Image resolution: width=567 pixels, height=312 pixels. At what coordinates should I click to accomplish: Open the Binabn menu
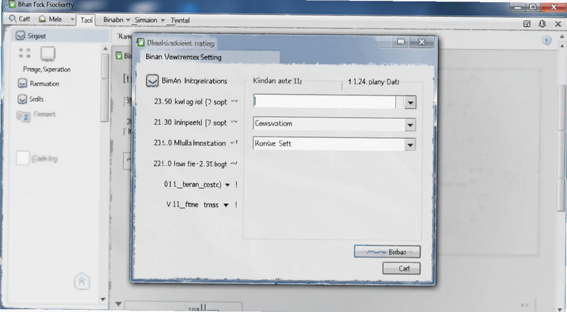(x=116, y=20)
